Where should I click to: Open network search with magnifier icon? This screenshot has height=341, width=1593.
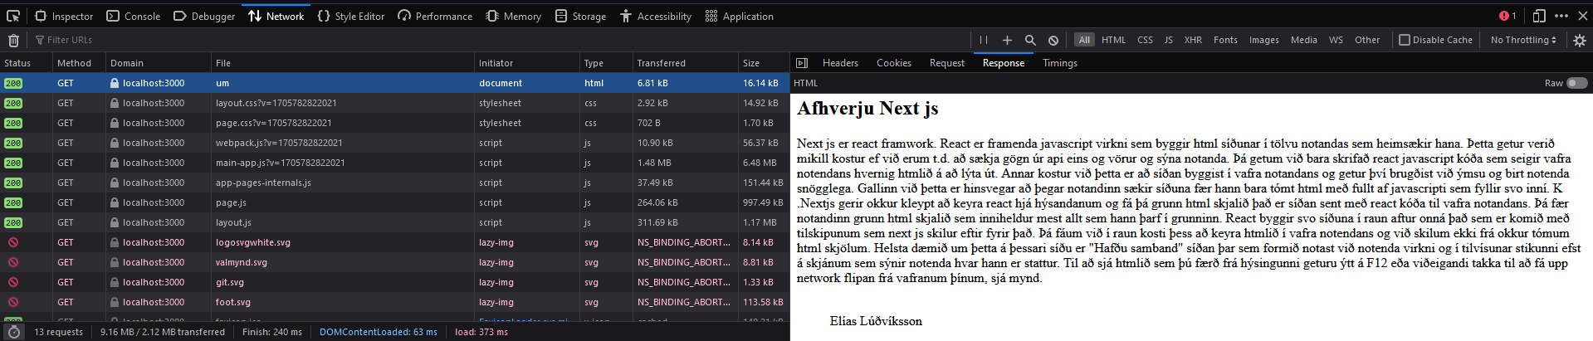coord(1030,40)
